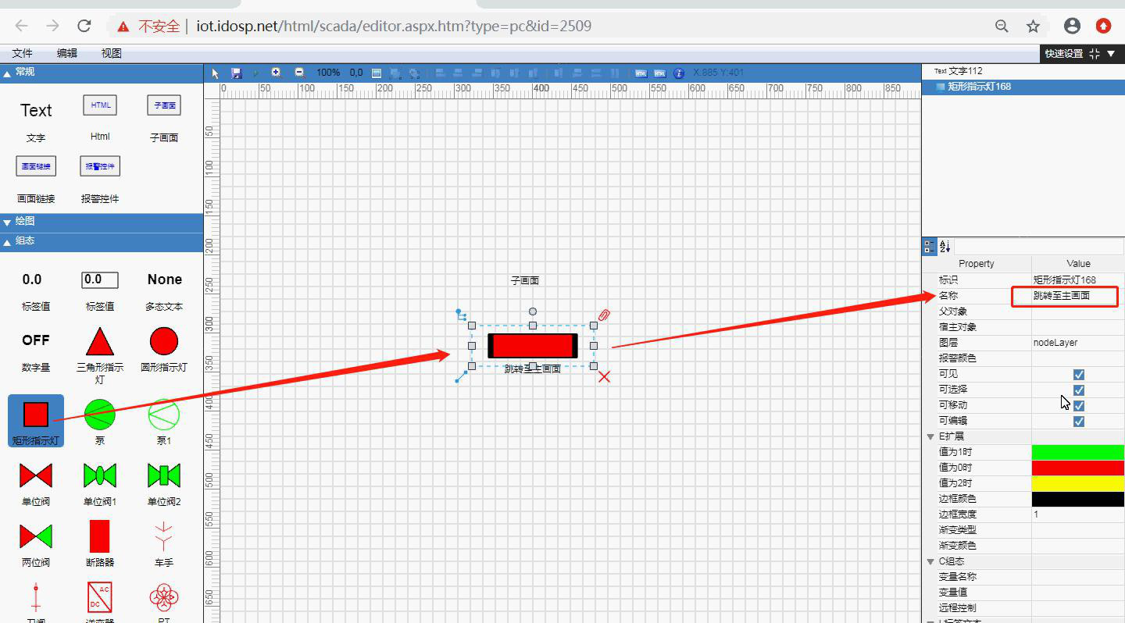The width and height of the screenshot is (1125, 623).
Task: Click the zoom in magnifier icon
Action: [276, 73]
